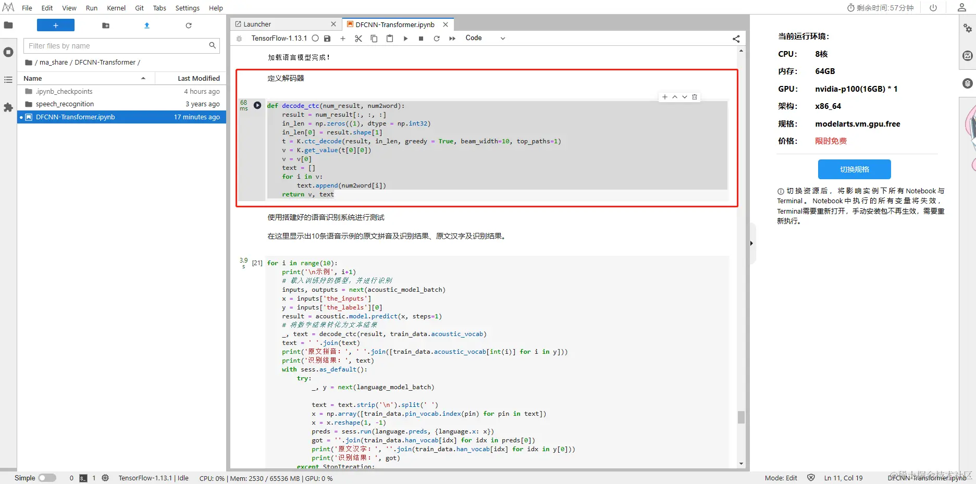Viewport: 976px width, 484px height.
Task: Move the active cell up
Action: click(675, 97)
